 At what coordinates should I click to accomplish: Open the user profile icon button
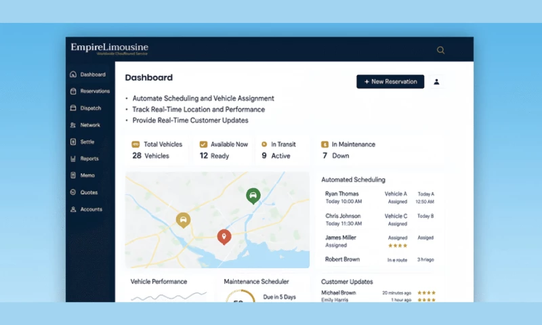436,82
